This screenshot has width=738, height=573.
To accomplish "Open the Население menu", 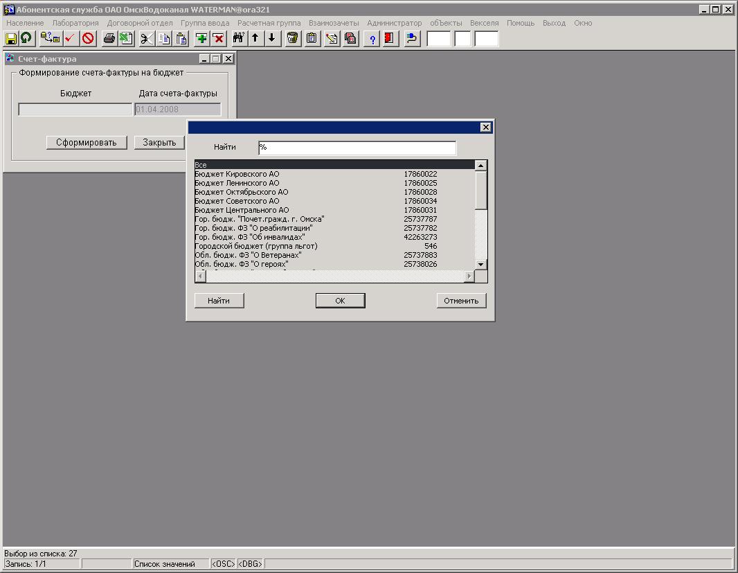I will [x=25, y=23].
